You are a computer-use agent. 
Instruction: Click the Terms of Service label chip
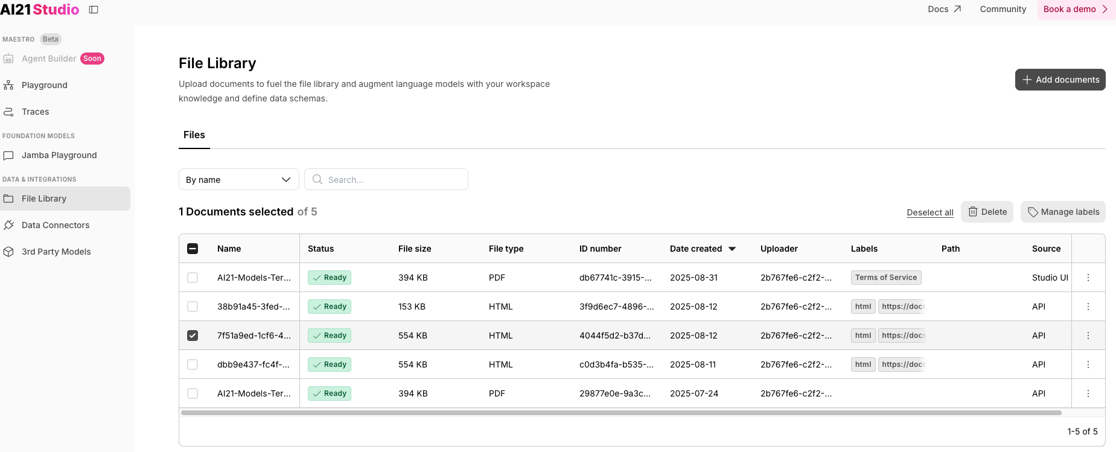886,278
